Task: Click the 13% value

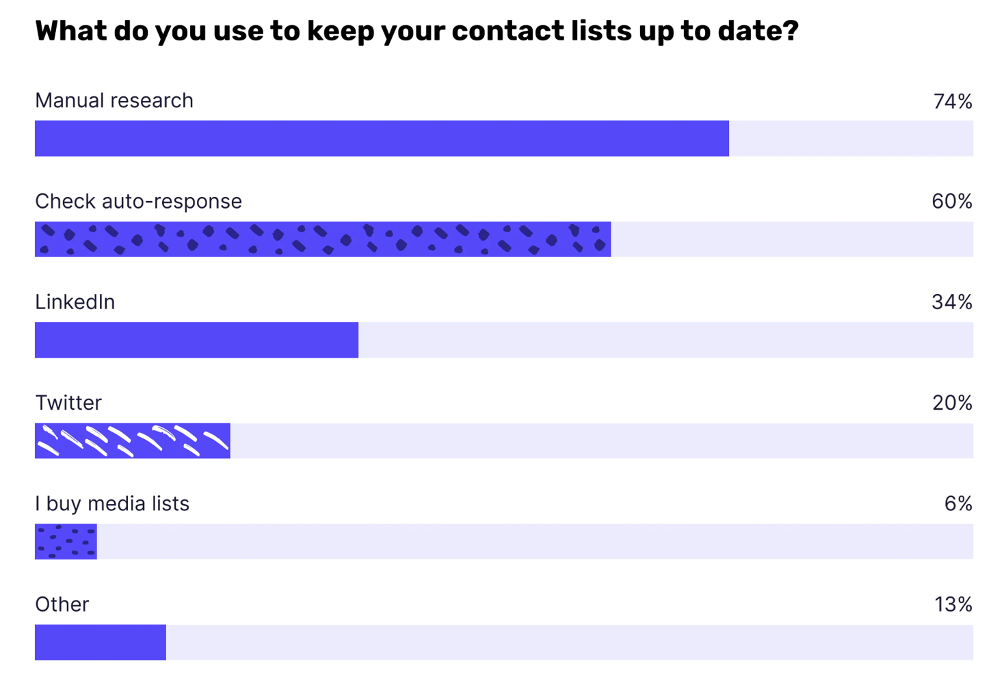Action: coord(953,604)
